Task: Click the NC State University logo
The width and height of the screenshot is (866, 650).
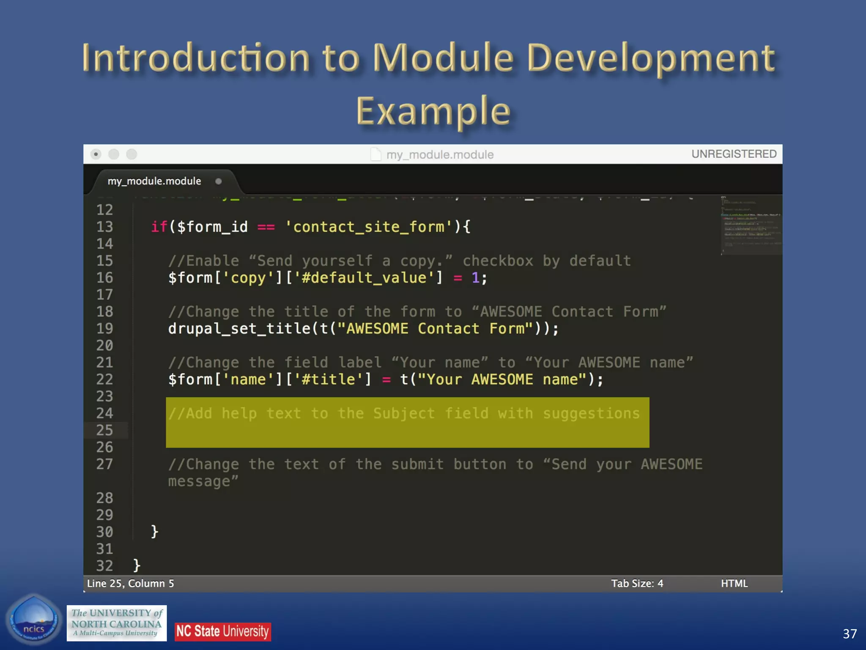Action: 222,631
